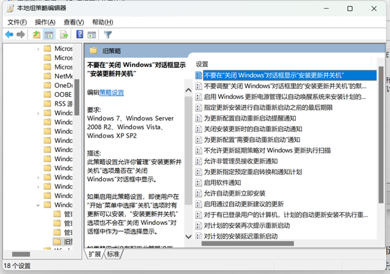
Task: Click policy icon of 允许非管理员接收更新通知 row
Action: click(x=198, y=162)
